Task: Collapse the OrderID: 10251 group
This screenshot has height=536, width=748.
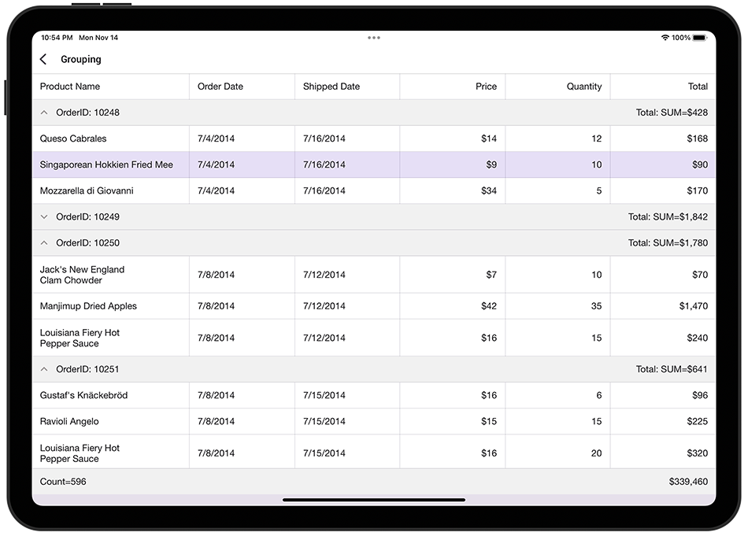Action: [43, 368]
